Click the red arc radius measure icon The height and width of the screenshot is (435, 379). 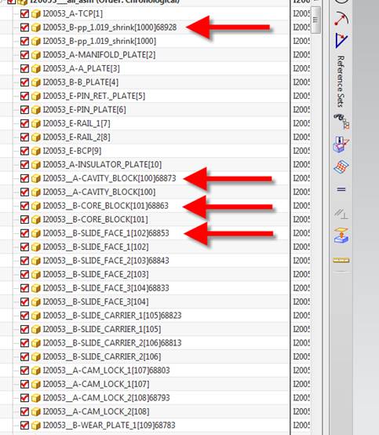click(x=341, y=19)
